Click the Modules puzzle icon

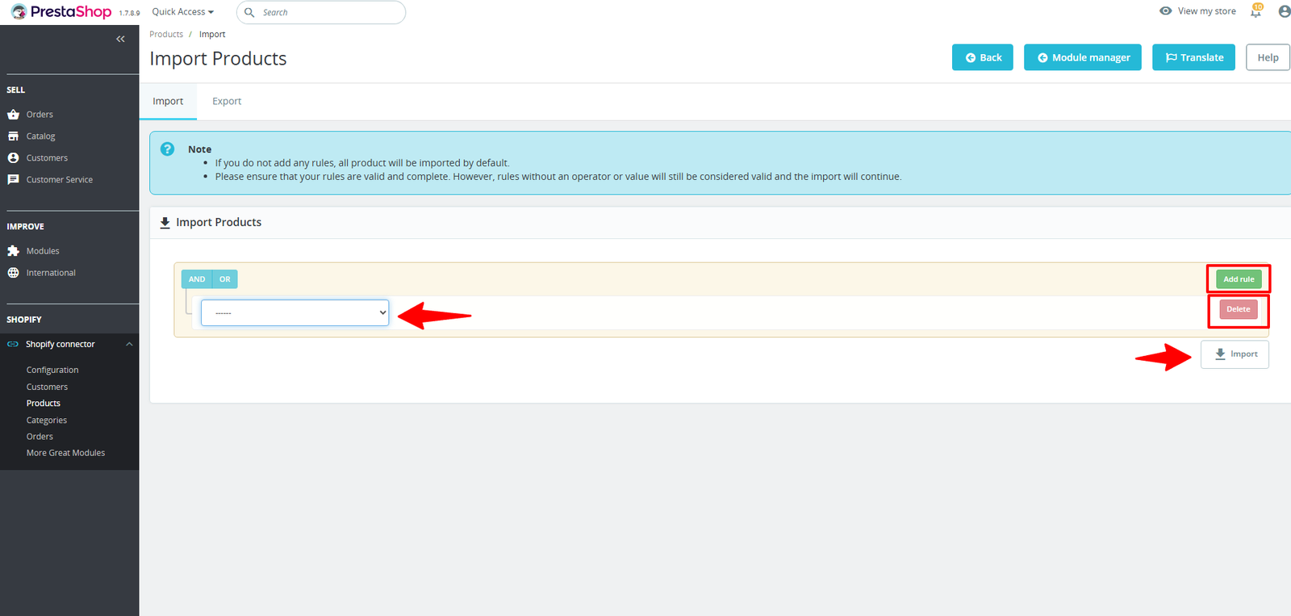pyautogui.click(x=14, y=251)
